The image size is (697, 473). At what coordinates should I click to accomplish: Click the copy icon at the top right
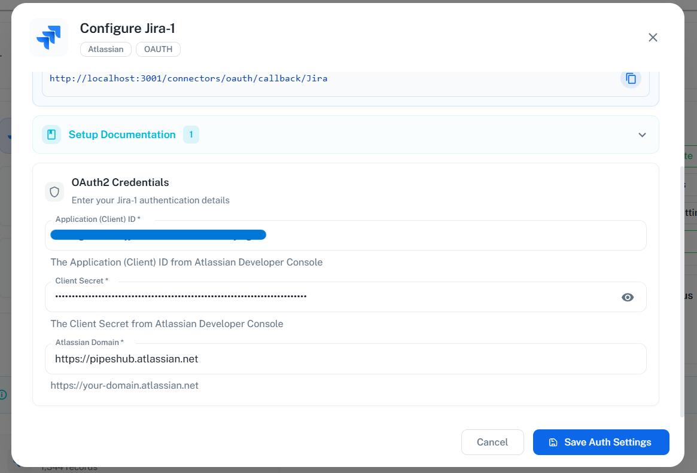click(x=631, y=78)
